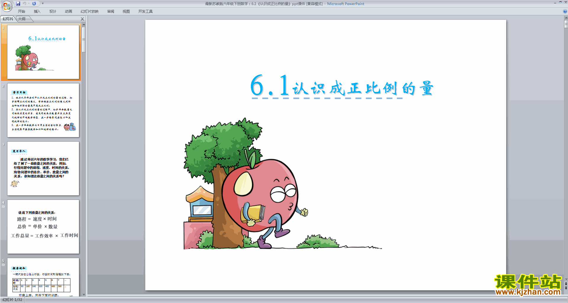Click animation star icon beside slide 5
Screen dimensions: 568x303
coord(3,265)
